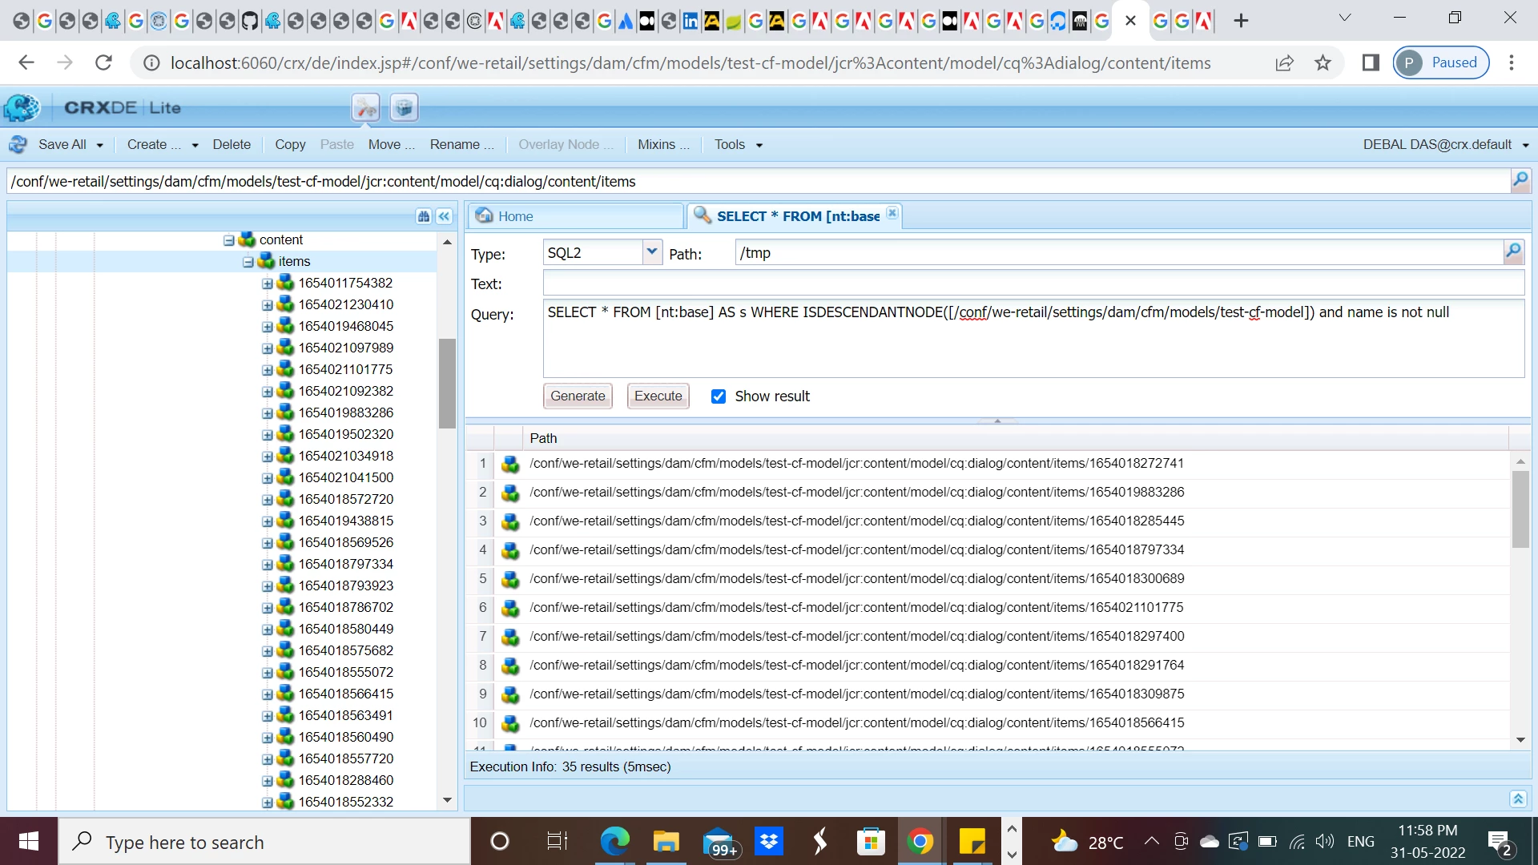The image size is (1538, 865).
Task: Open the Type SQL2 dropdown
Action: click(x=652, y=252)
